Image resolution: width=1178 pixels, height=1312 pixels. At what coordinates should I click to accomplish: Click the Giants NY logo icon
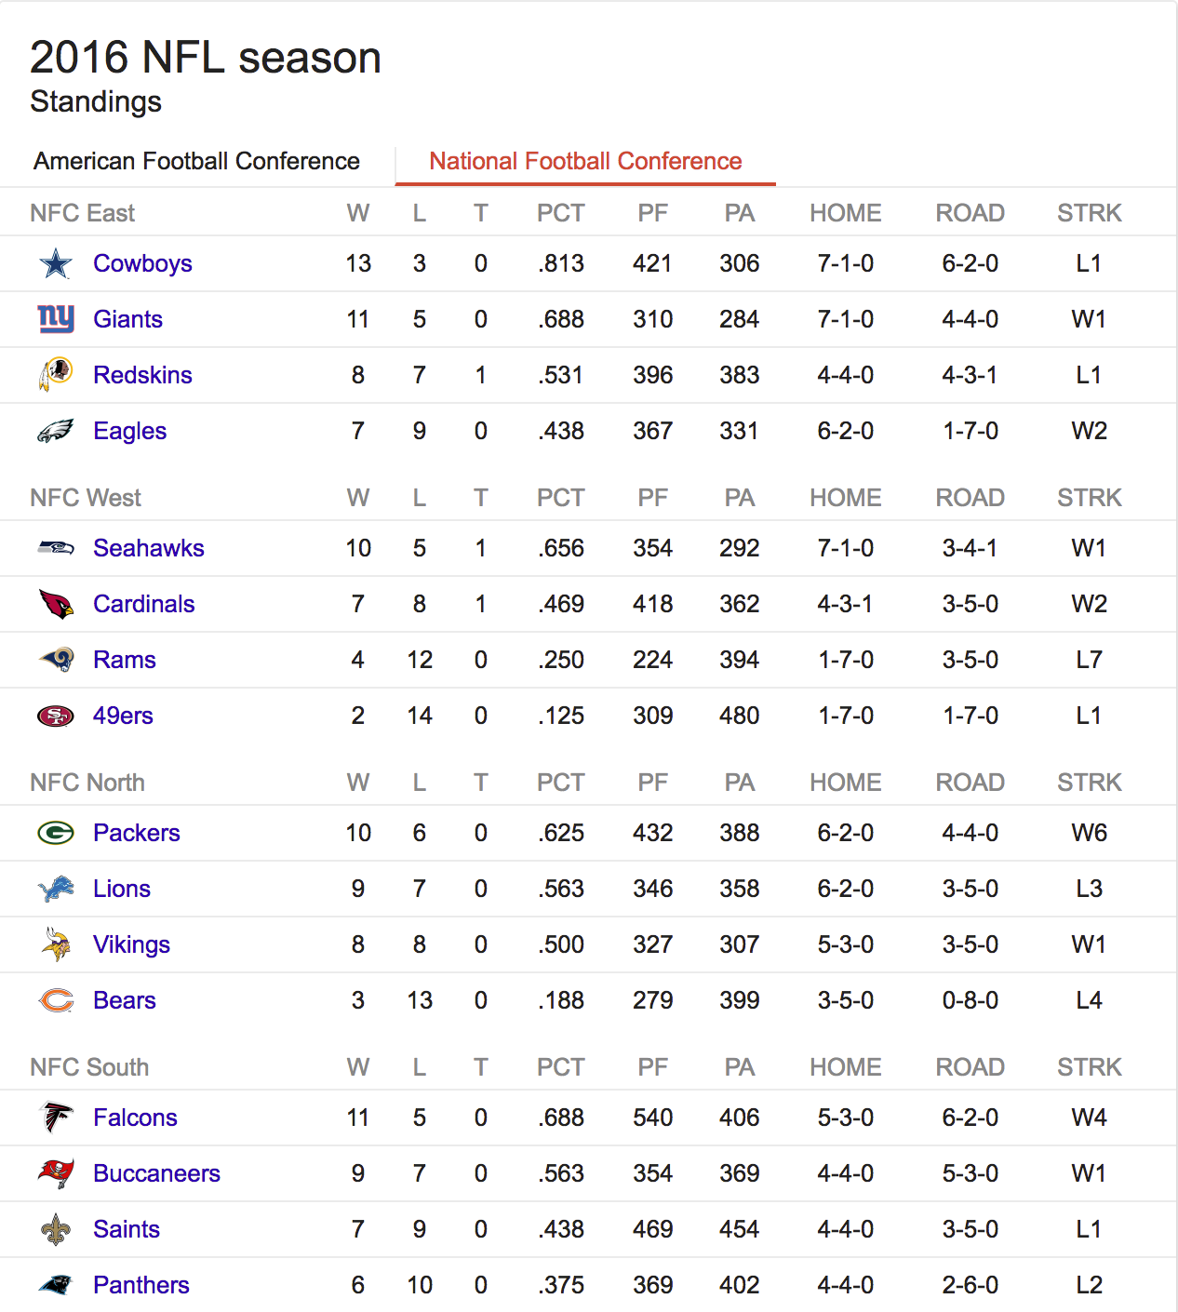click(x=56, y=319)
